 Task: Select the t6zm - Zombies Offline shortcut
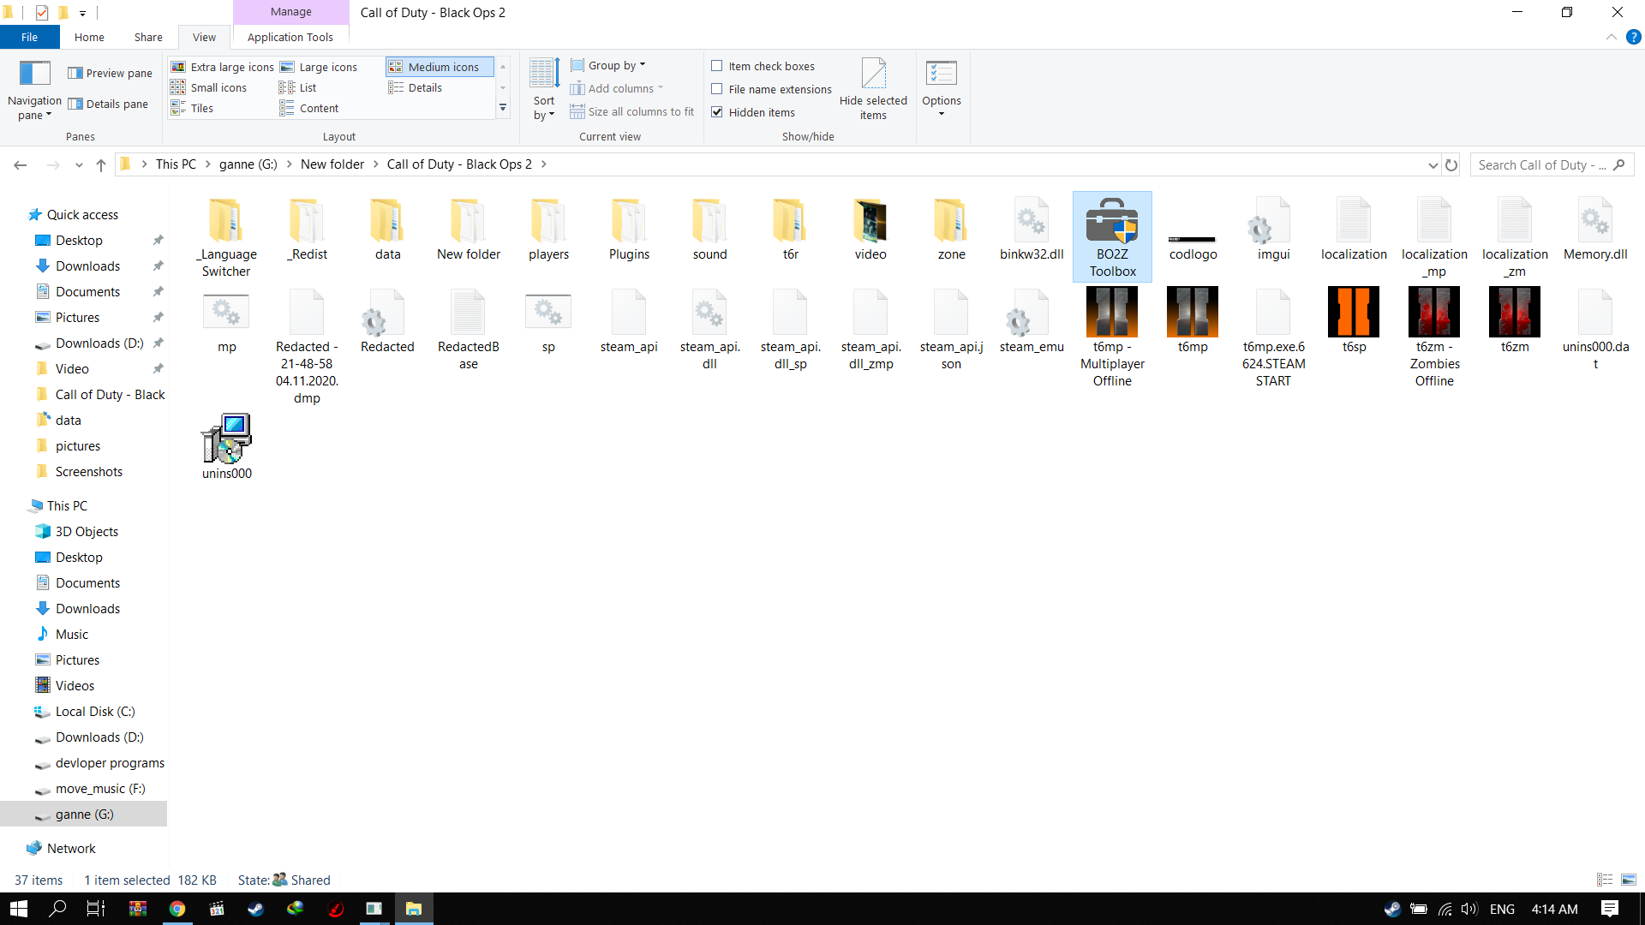1434,337
